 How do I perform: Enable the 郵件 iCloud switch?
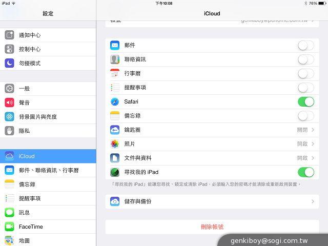click(x=306, y=46)
